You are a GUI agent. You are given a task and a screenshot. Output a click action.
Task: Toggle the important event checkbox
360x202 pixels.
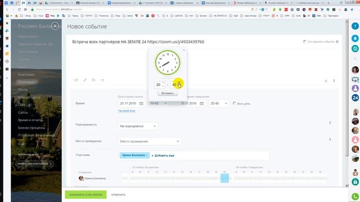click(x=305, y=42)
